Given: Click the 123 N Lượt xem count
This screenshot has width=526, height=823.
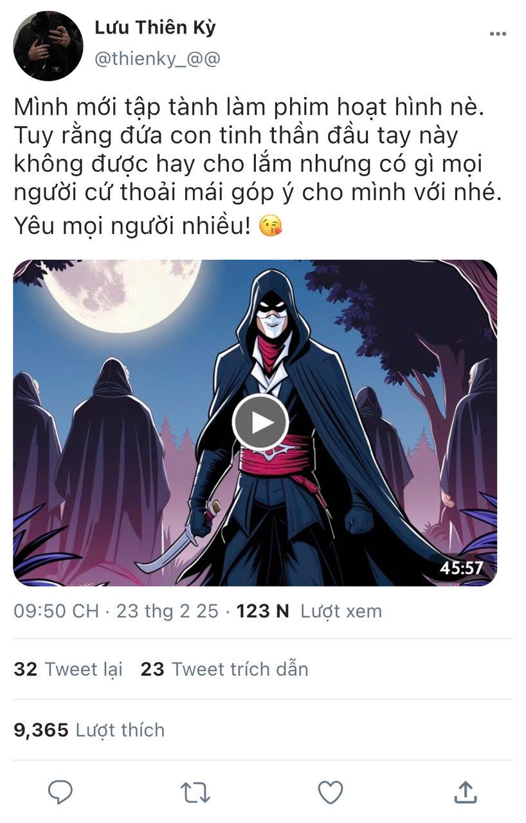Looking at the screenshot, I should (309, 611).
